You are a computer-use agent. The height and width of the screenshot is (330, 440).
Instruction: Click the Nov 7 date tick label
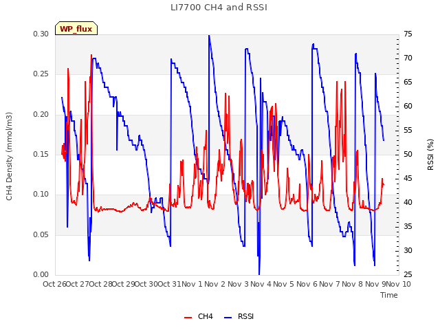click(329, 284)
